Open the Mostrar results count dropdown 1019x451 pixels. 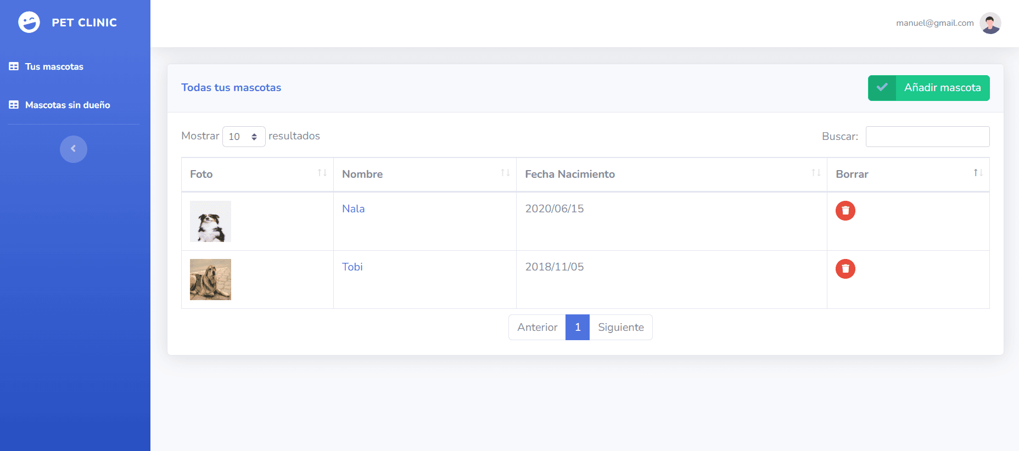[x=244, y=137]
